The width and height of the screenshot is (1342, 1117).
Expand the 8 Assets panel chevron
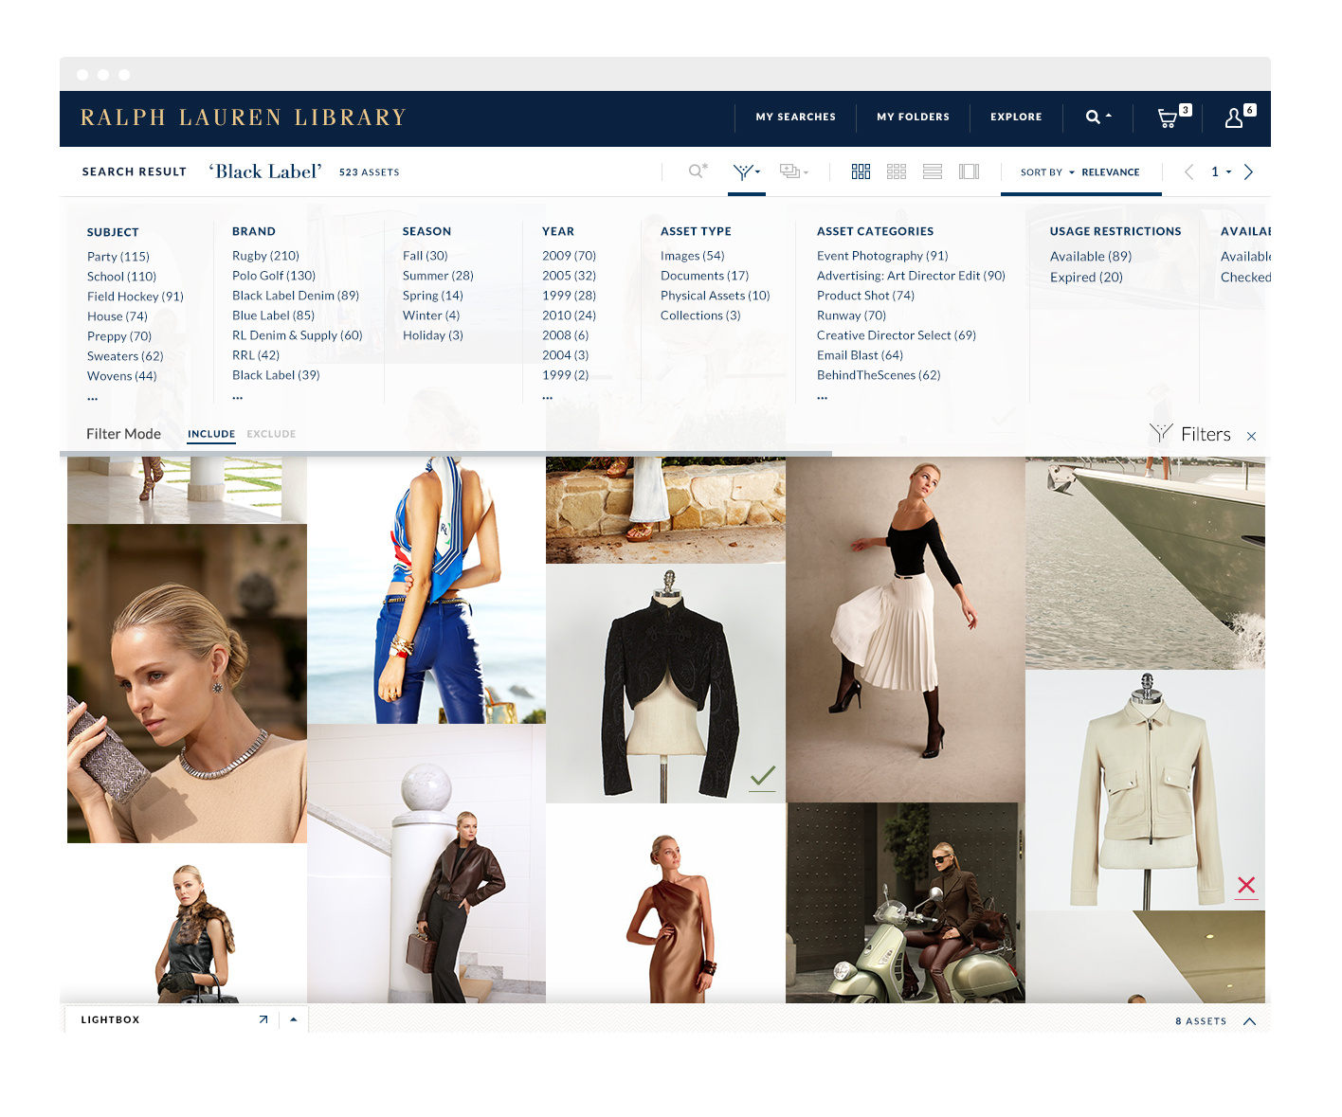pos(1249,1021)
